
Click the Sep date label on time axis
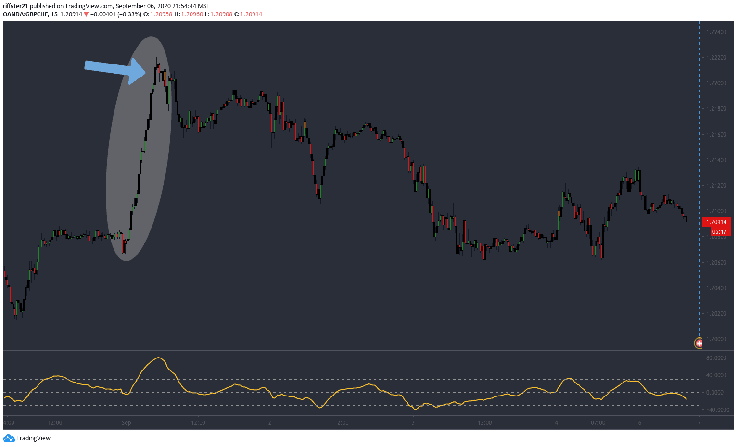tap(127, 423)
